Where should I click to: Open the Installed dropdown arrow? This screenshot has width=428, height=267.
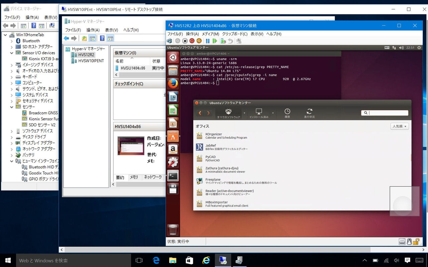tap(273, 113)
